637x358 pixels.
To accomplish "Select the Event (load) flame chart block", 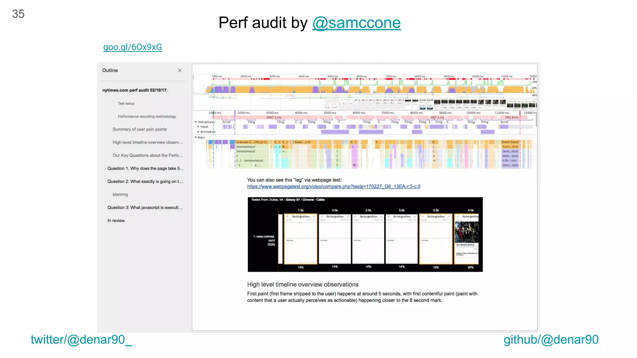I will tap(510, 142).
